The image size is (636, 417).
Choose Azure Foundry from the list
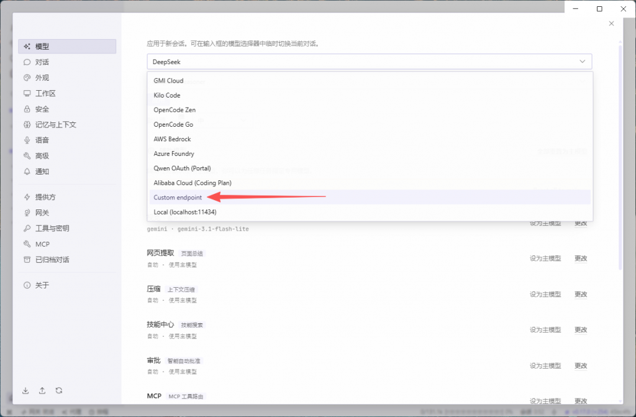coord(370,154)
